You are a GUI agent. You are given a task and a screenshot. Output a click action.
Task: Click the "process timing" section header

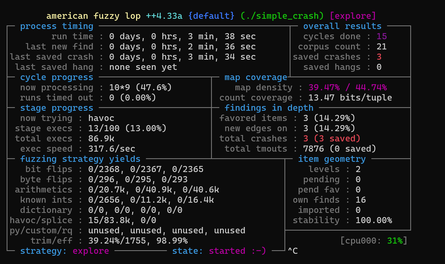pyautogui.click(x=57, y=26)
